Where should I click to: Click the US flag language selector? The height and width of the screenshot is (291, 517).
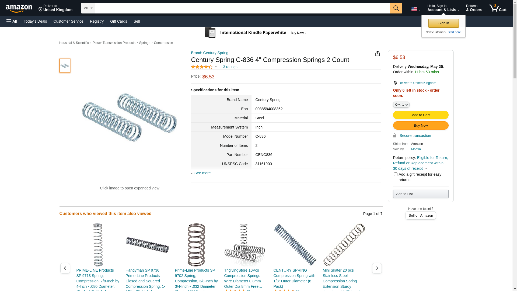(416, 9)
